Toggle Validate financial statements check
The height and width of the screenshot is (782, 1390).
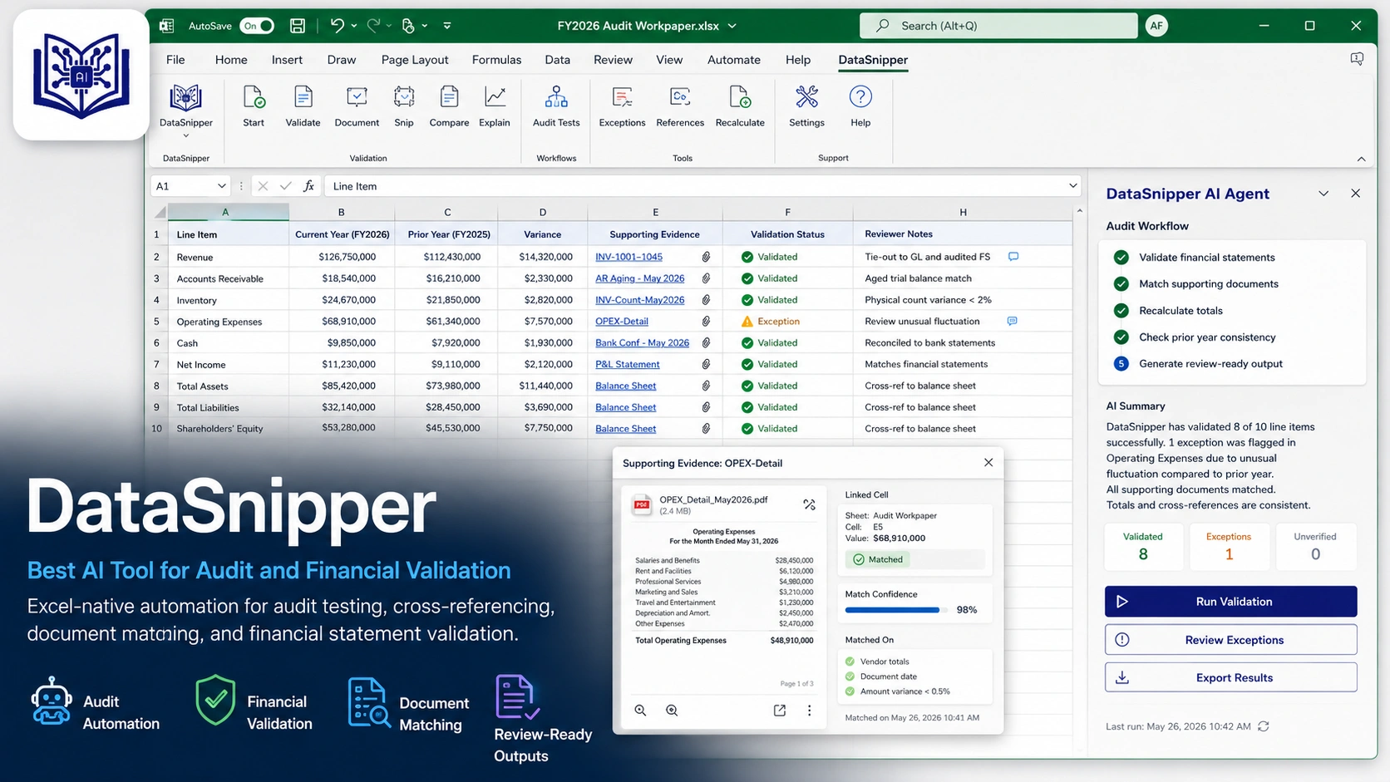tap(1121, 258)
